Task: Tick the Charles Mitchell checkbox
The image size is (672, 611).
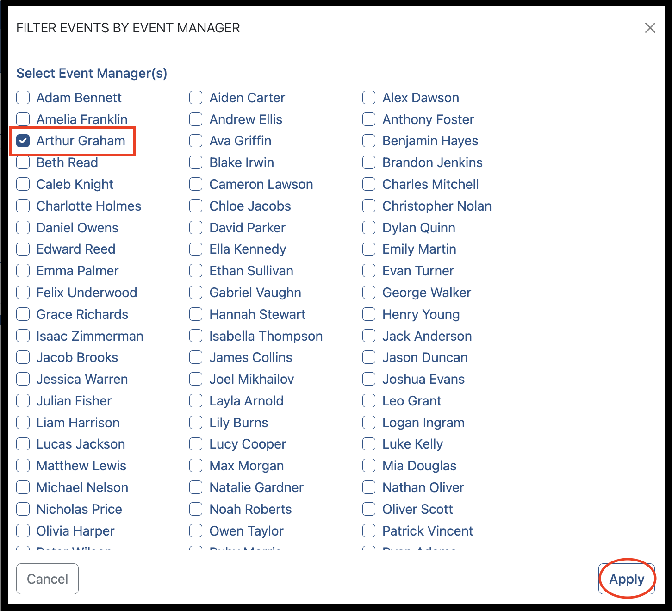Action: pos(369,184)
